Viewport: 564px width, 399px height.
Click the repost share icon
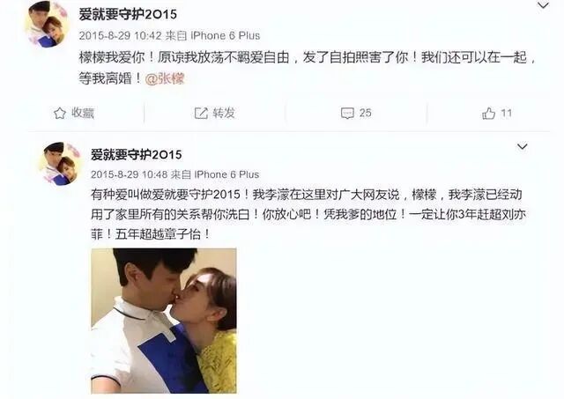click(x=201, y=114)
